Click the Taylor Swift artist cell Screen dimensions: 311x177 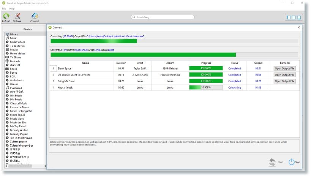(x=140, y=68)
